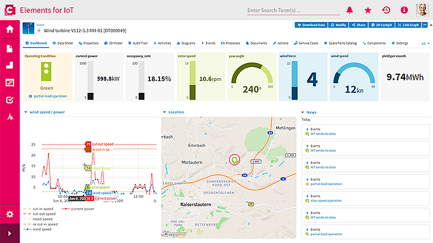Click the yield per month 9.74MWh value
Screen dimensions: 433x243
pyautogui.click(x=405, y=77)
